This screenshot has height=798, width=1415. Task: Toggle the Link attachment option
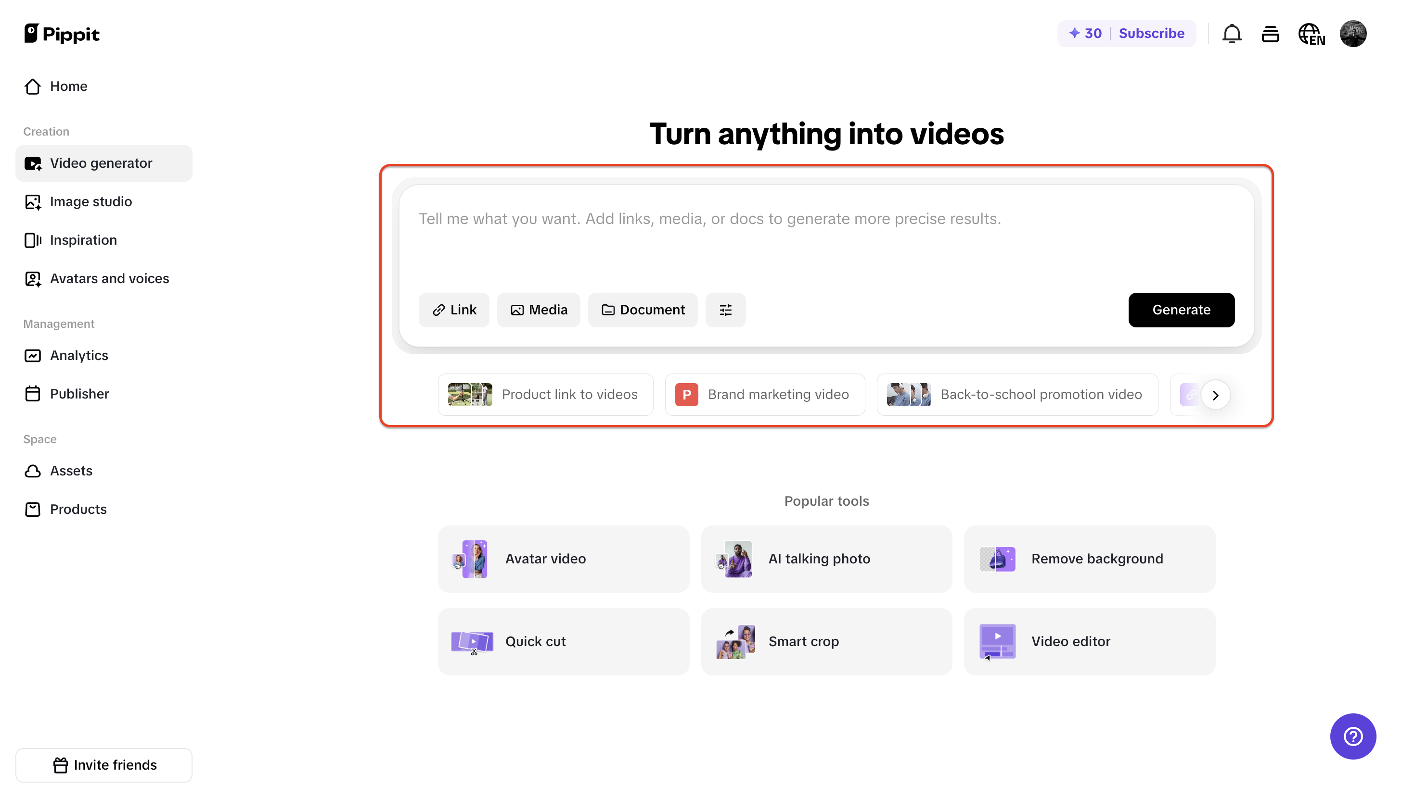(x=454, y=310)
